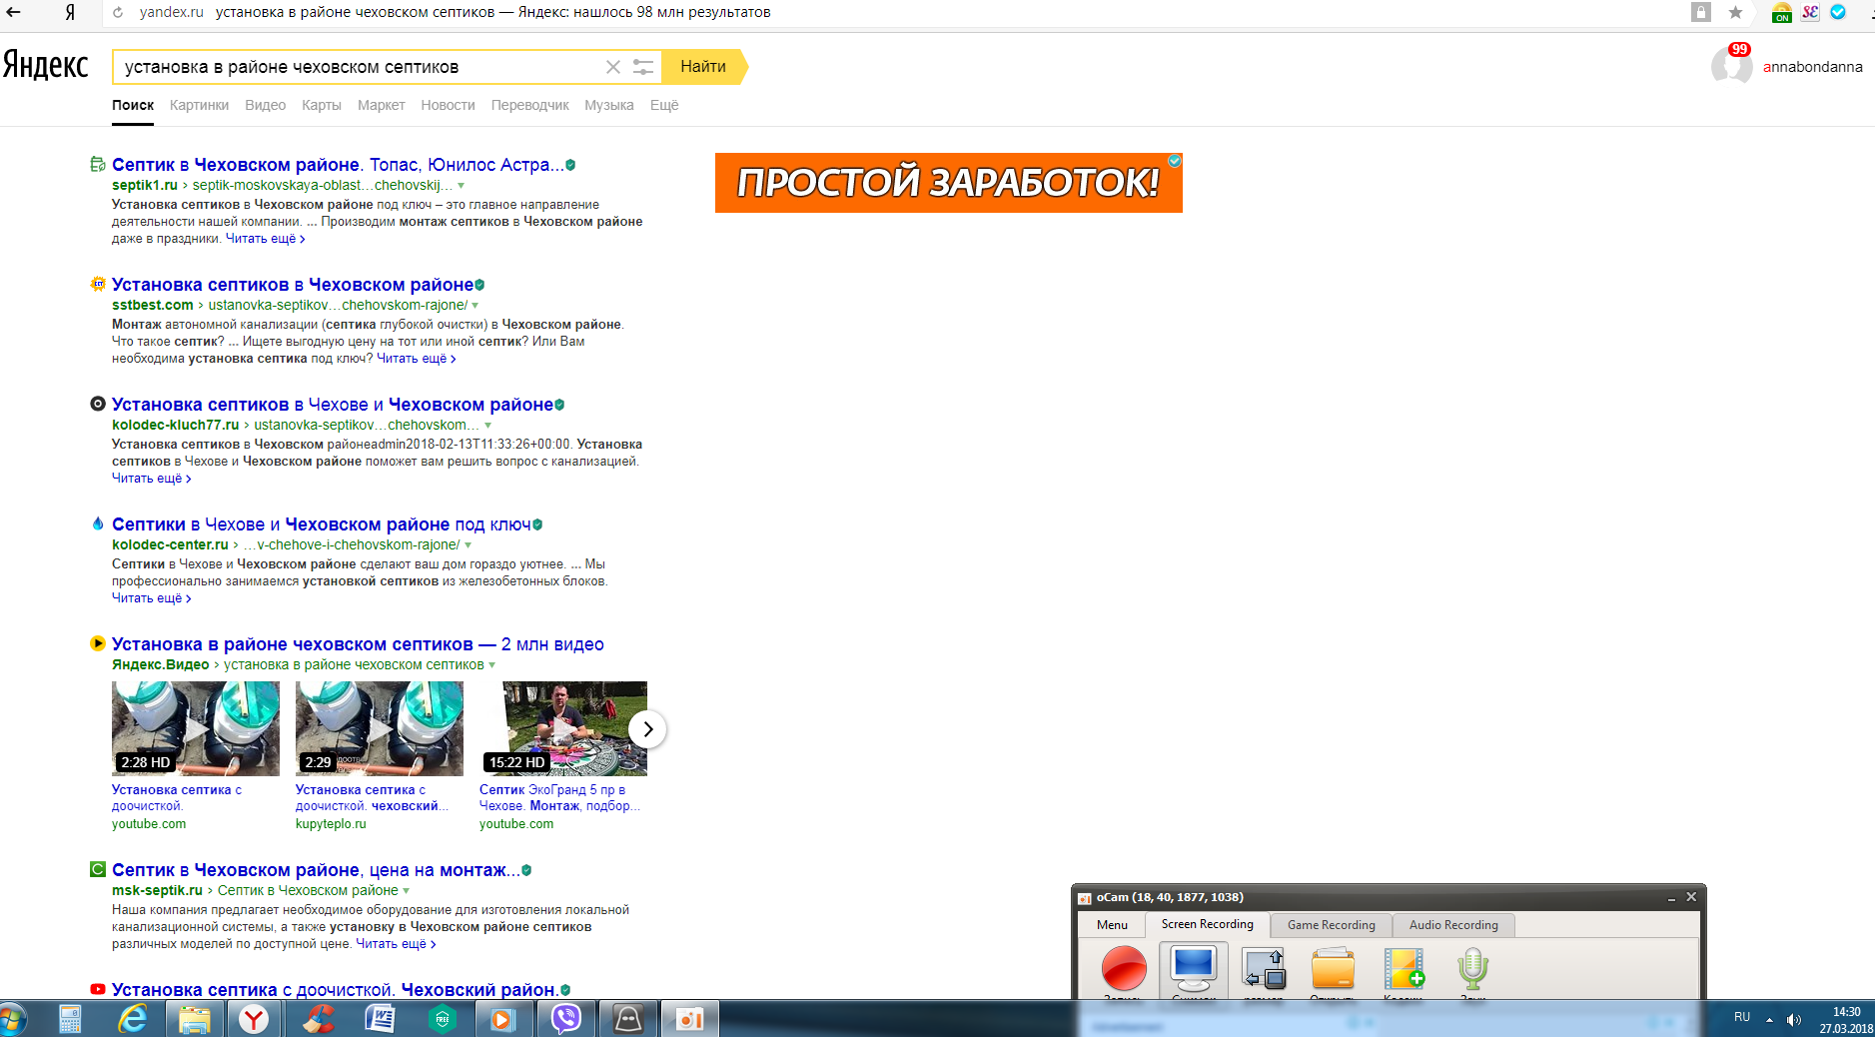Open oCam Audio Recording tab

click(1453, 925)
